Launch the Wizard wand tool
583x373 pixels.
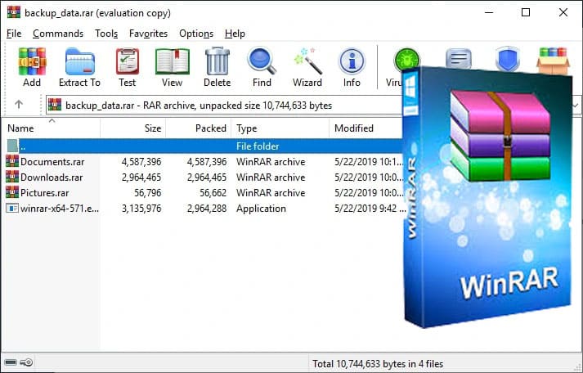click(x=307, y=61)
